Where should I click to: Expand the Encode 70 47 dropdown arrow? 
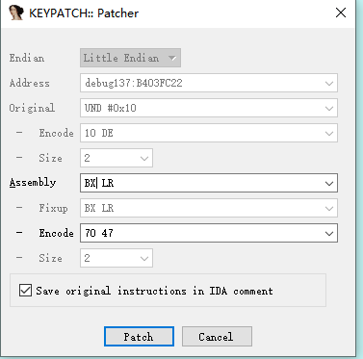[x=329, y=233]
